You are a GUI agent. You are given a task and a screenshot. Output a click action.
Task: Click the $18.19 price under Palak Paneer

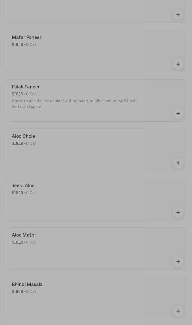17,94
